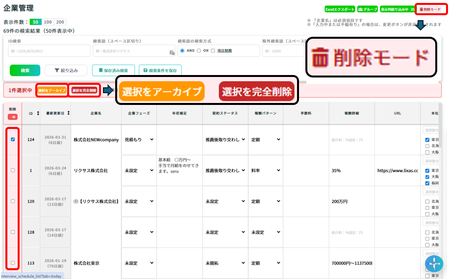Sort by ID column arrow icon

(38, 113)
